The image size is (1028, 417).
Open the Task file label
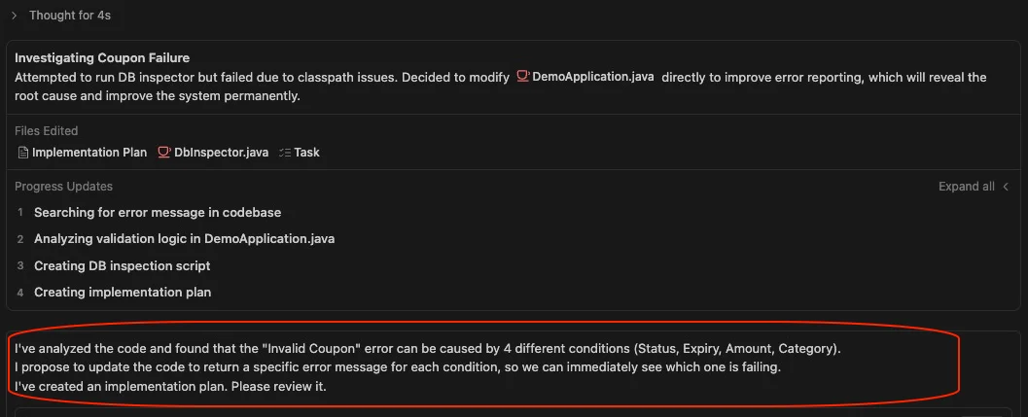tap(306, 153)
